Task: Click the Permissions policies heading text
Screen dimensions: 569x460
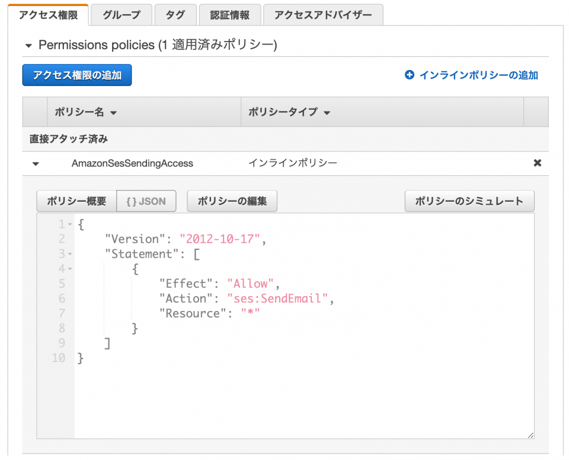Action: tap(158, 45)
